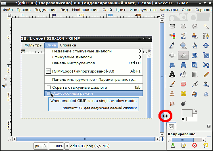The width and height of the screenshot is (213, 151).
Task: Select the Cage Transform tool
Action: click(x=206, y=65)
